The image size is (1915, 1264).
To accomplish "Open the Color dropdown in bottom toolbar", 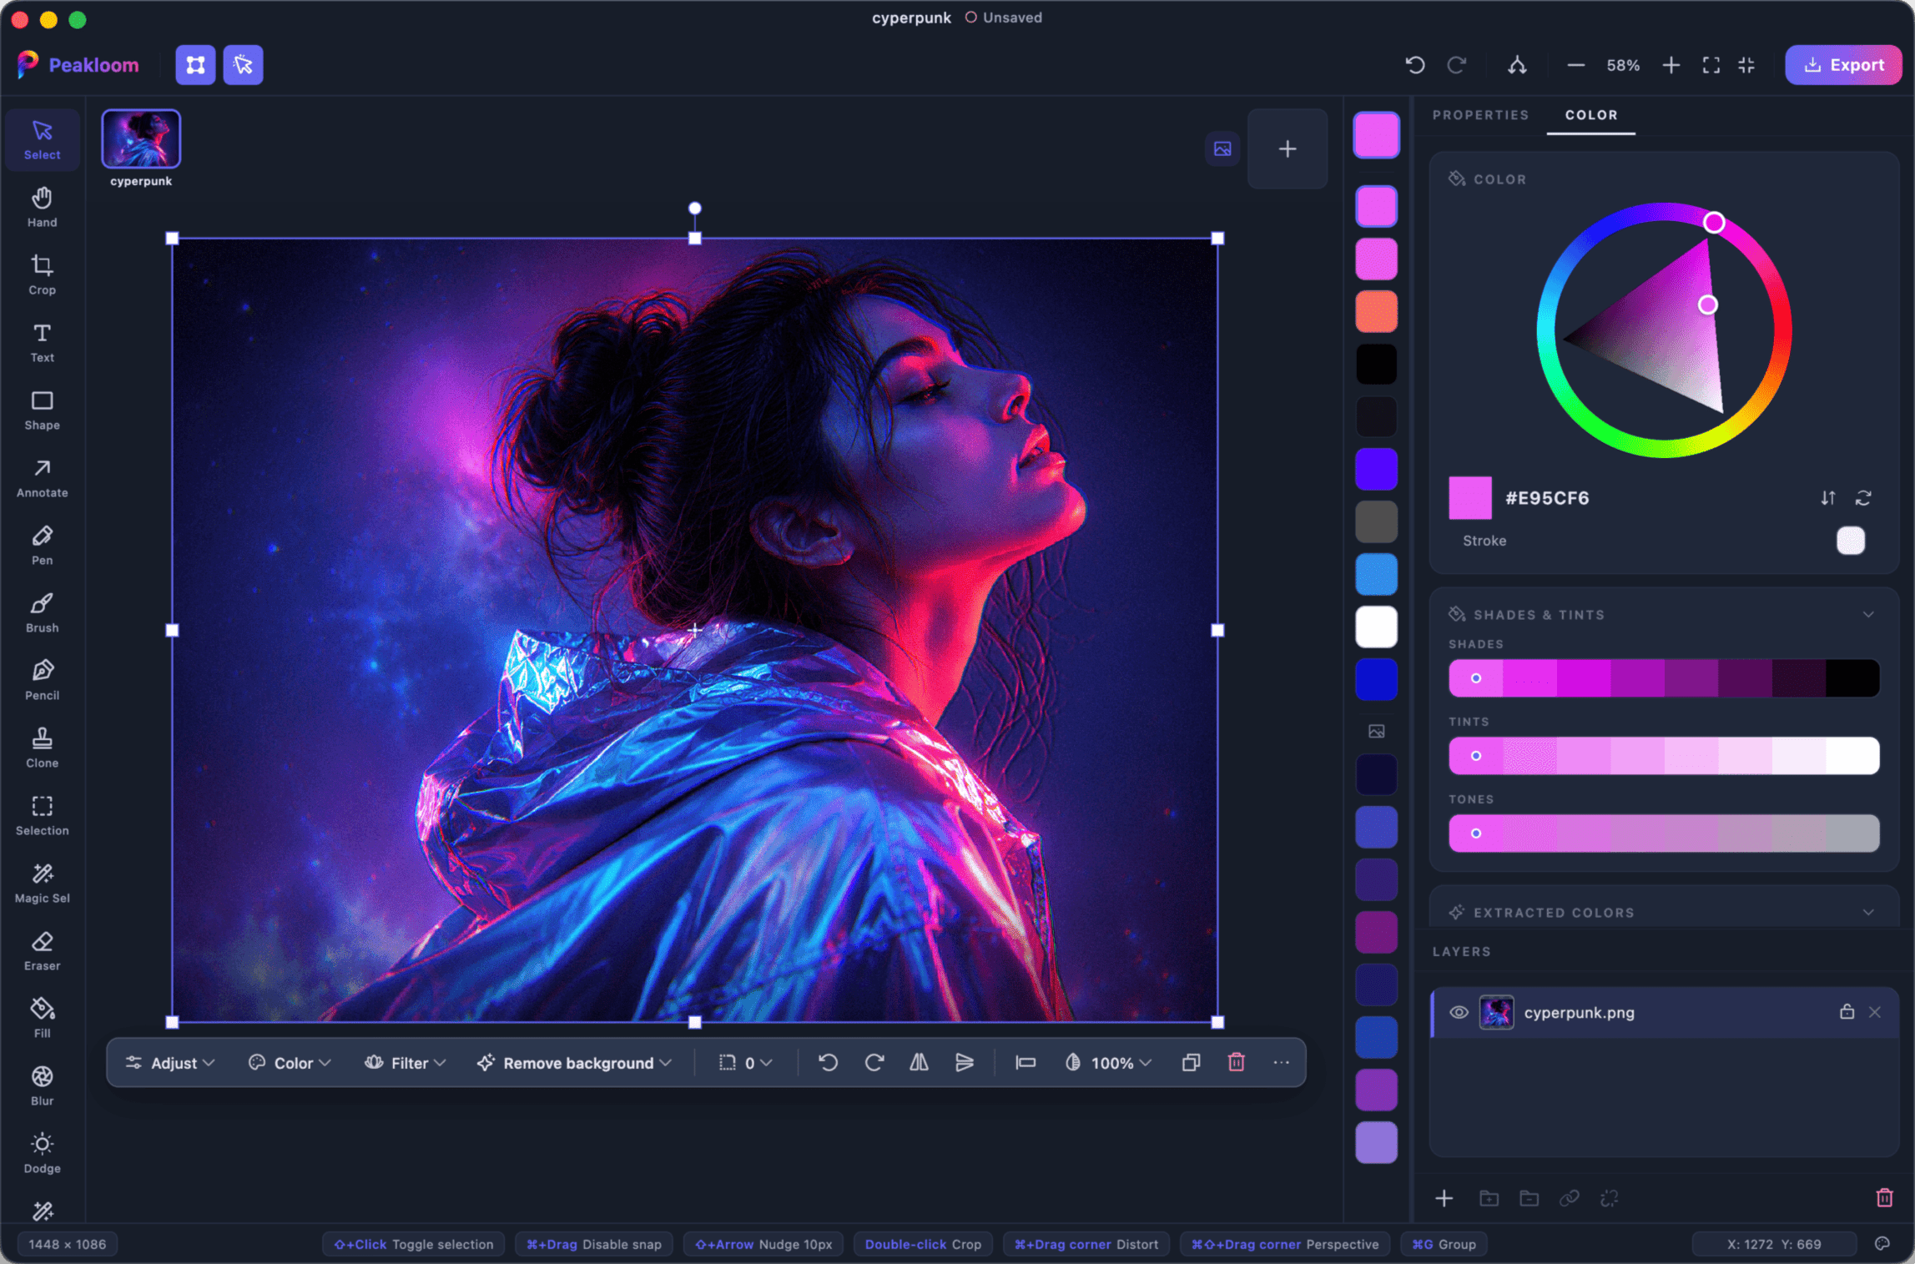I will coord(290,1062).
